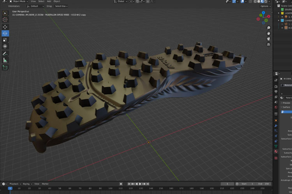
Task: Activate the Measure tool
Action: (x=5, y=60)
